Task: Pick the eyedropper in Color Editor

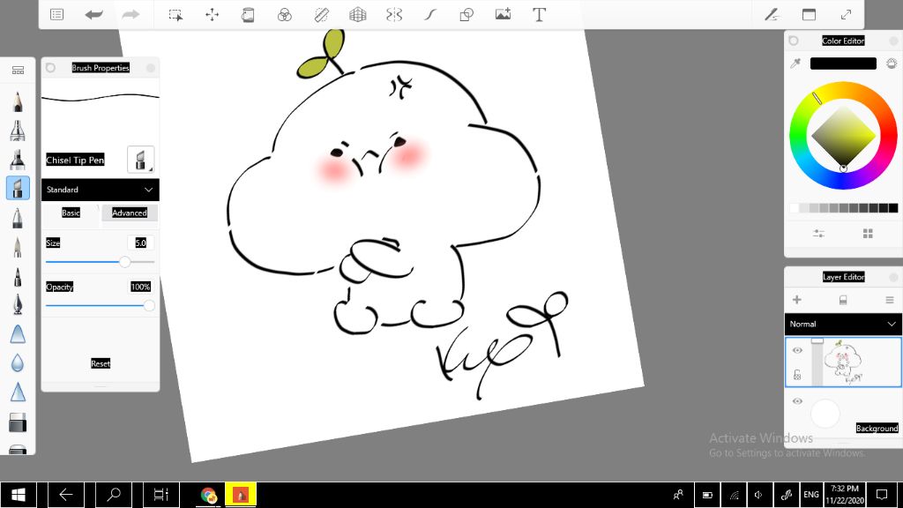Action: pyautogui.click(x=795, y=63)
